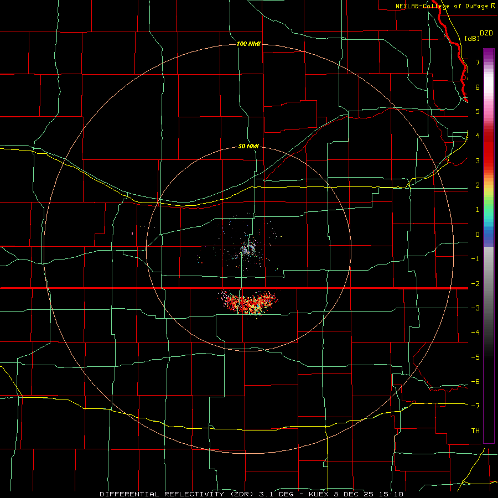Click the 7 value on the color scale
The height and width of the screenshot is (498, 498).
tap(478, 62)
